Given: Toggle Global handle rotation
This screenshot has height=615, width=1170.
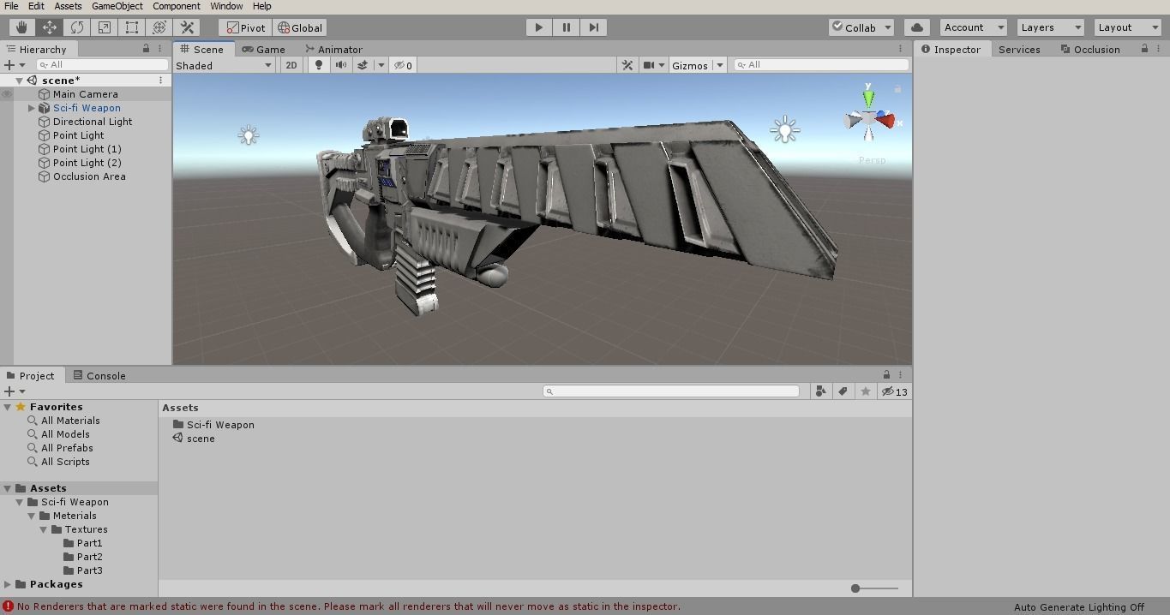Looking at the screenshot, I should (x=300, y=27).
